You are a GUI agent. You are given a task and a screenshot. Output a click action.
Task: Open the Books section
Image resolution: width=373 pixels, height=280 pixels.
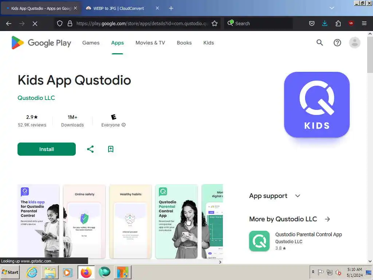[184, 43]
